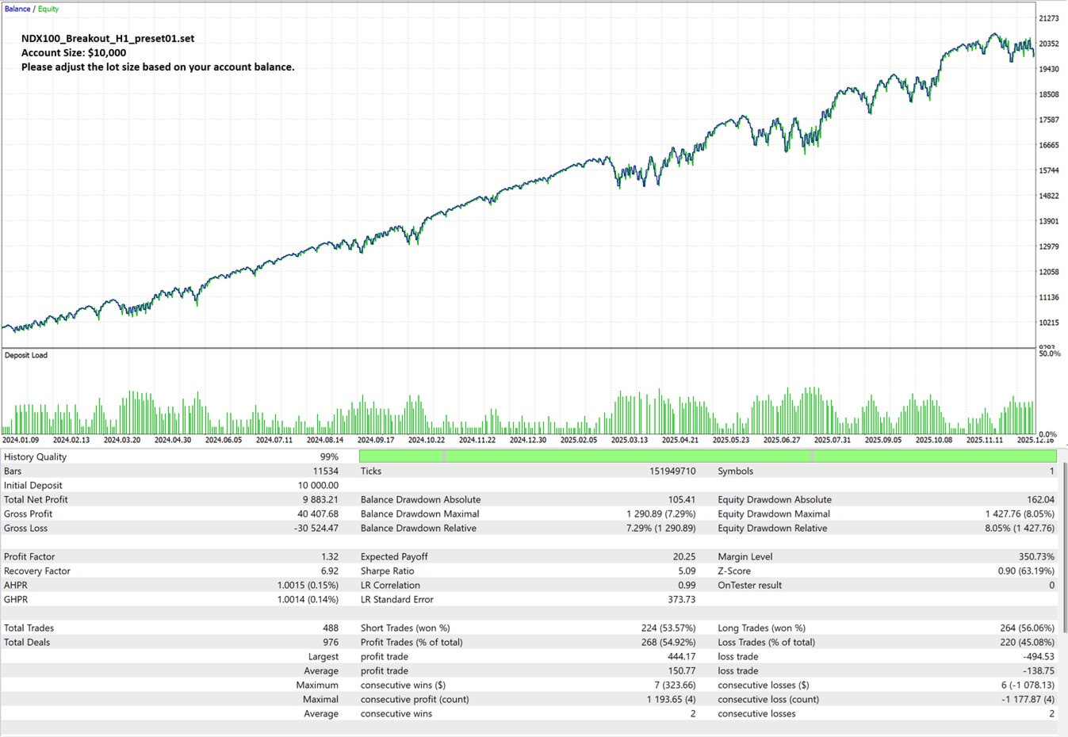The width and height of the screenshot is (1068, 737).
Task: Click the Margin Level value "350.73%"
Action: click(x=1037, y=556)
